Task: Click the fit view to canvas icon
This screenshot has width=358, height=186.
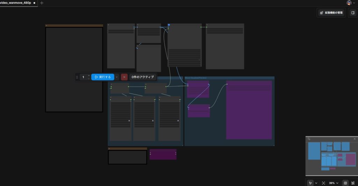Action: point(323,183)
